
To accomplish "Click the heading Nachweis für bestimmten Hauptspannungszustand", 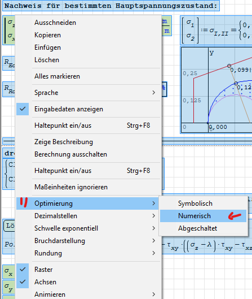I will point(111,6).
